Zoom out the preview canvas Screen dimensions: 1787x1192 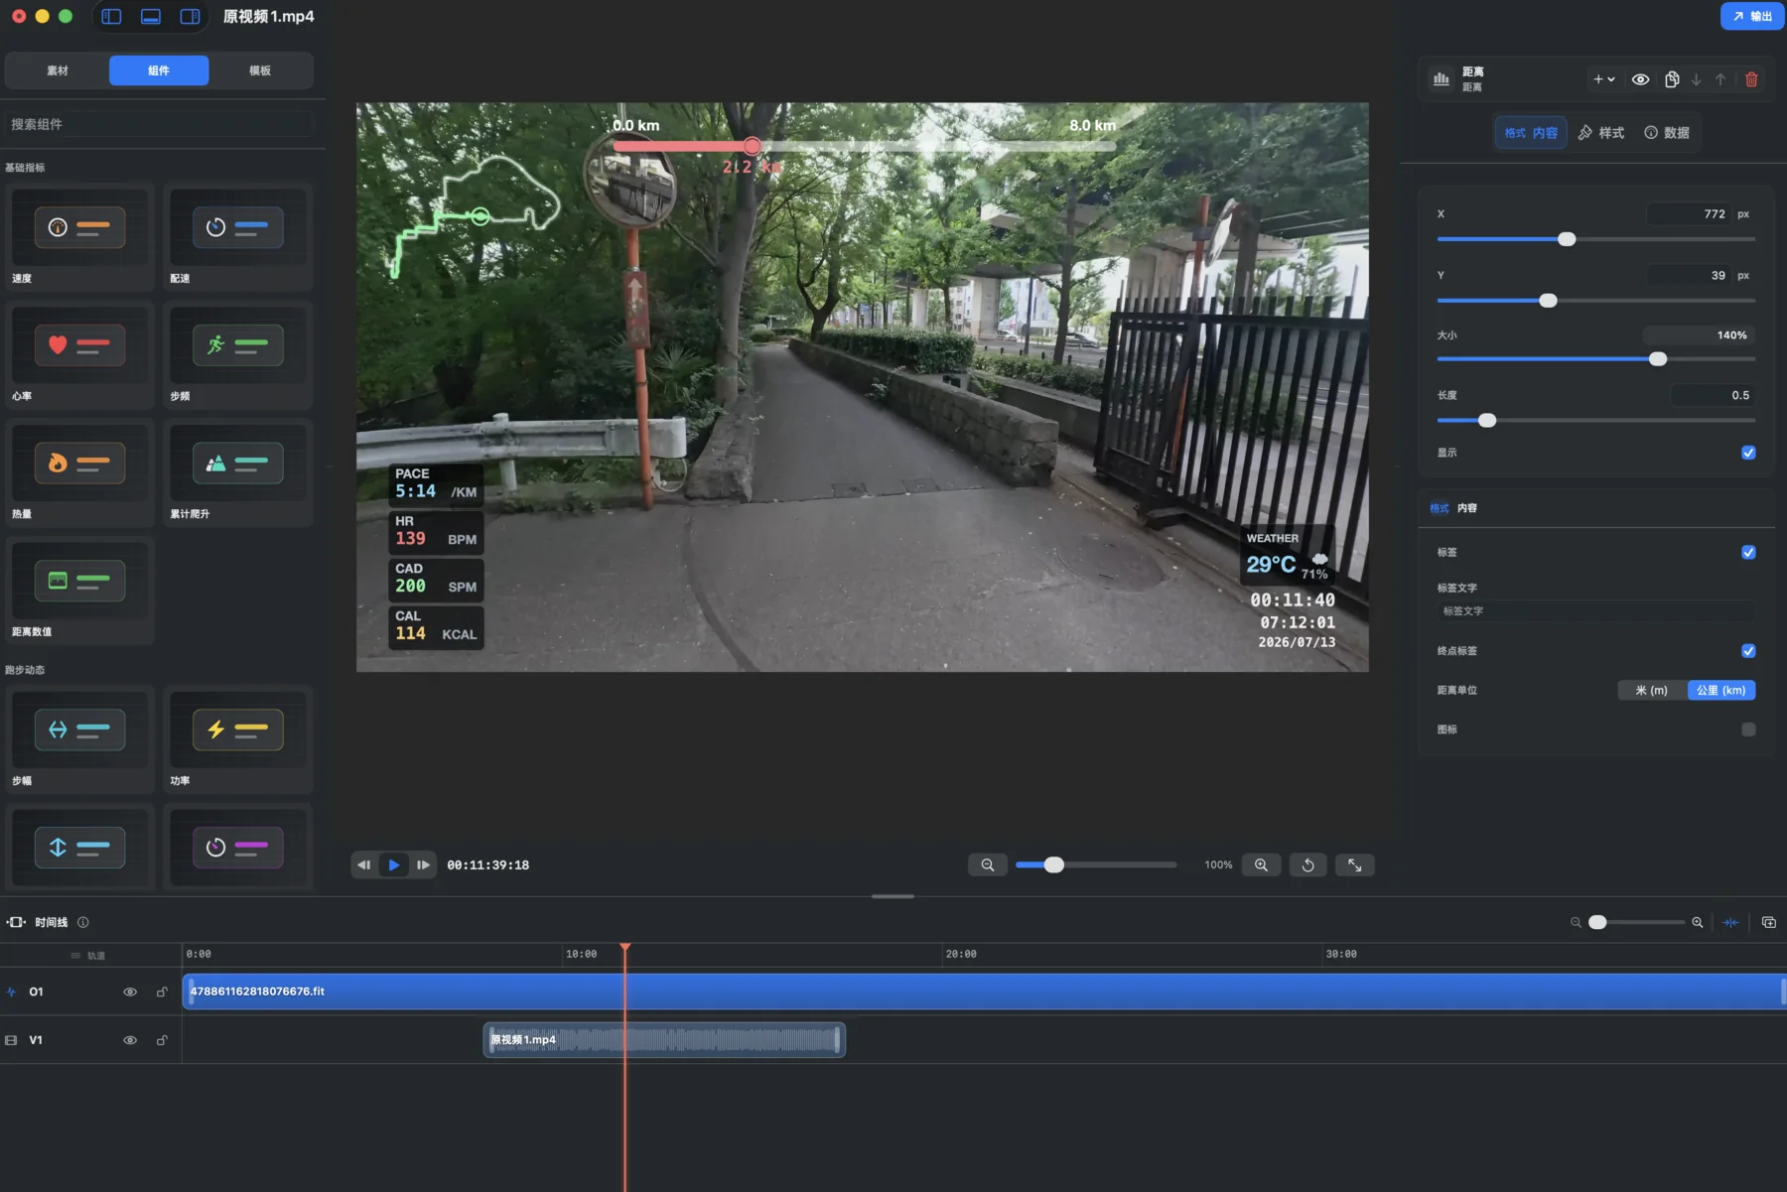coord(988,864)
